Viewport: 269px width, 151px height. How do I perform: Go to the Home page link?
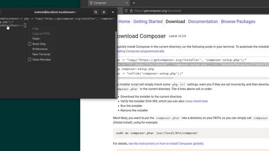point(124,21)
